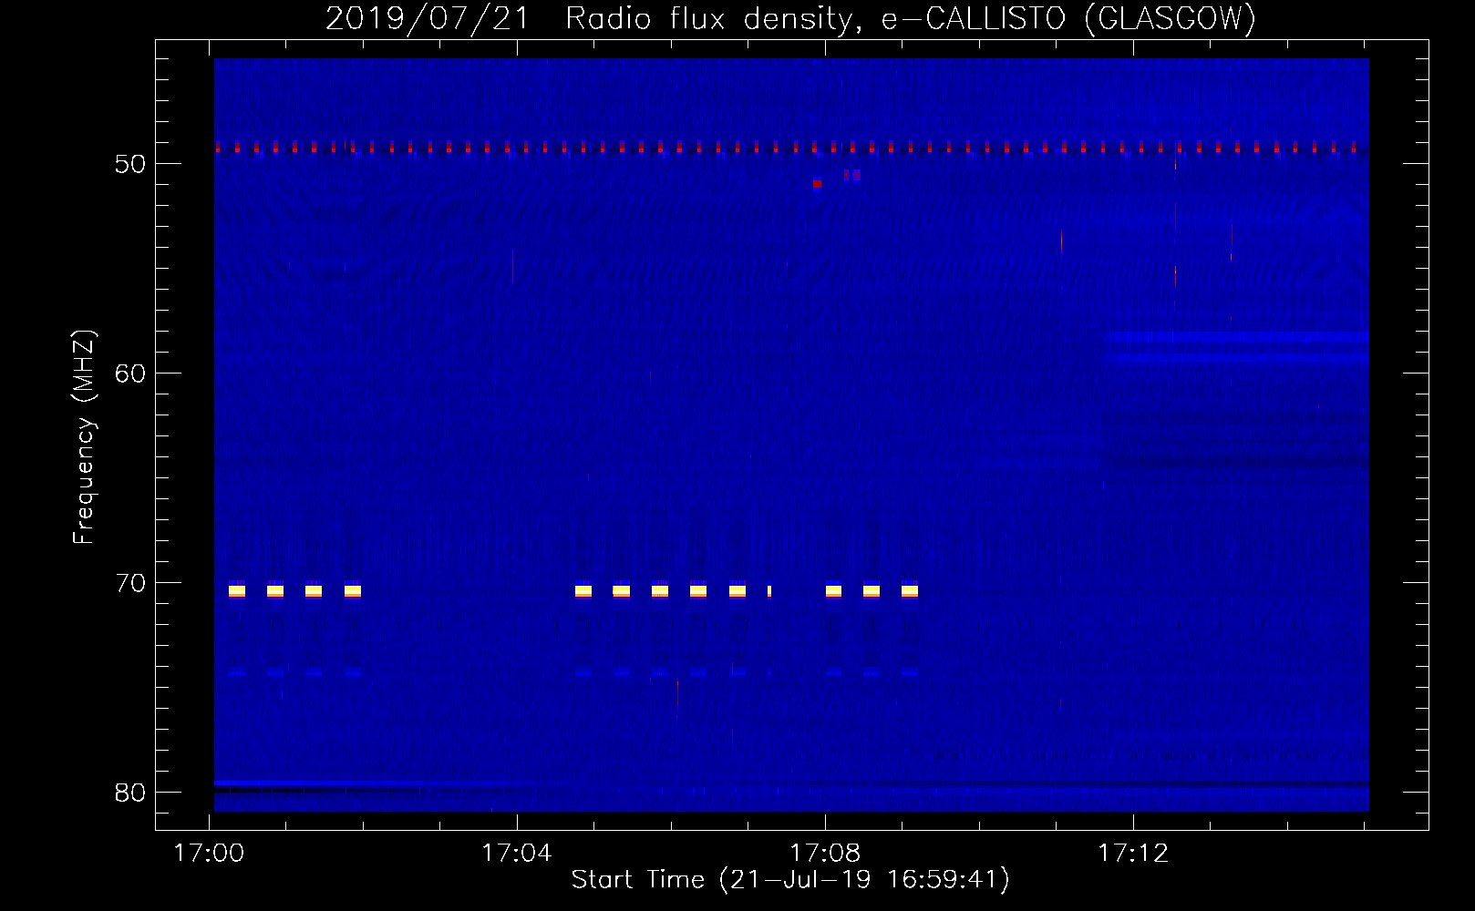Click the 17:00 time axis label
The image size is (1475, 911).
209,854
